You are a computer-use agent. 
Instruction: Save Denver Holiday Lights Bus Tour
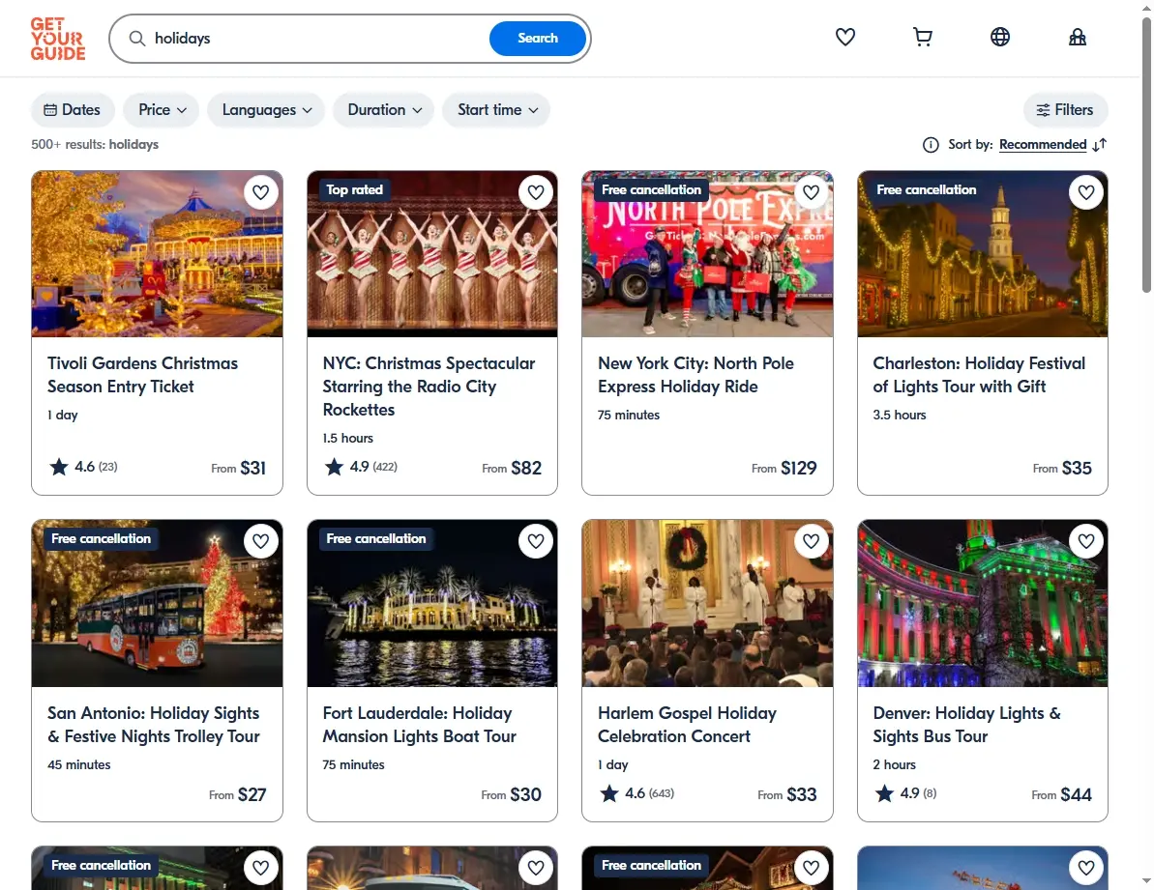pyautogui.click(x=1086, y=542)
